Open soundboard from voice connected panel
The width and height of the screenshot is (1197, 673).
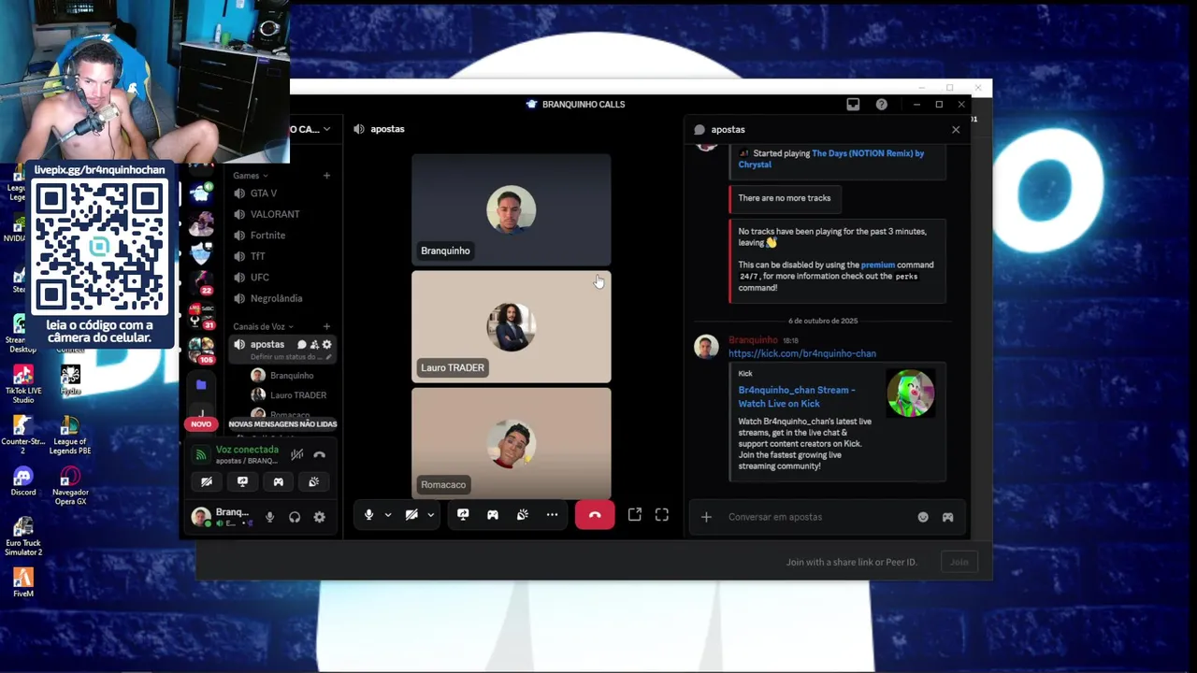coord(313,482)
